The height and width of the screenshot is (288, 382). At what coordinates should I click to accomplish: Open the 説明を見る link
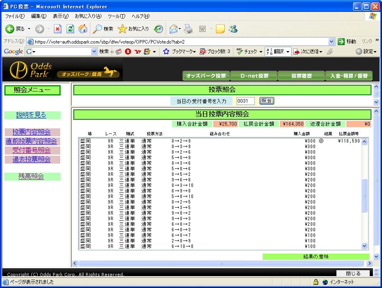31,115
